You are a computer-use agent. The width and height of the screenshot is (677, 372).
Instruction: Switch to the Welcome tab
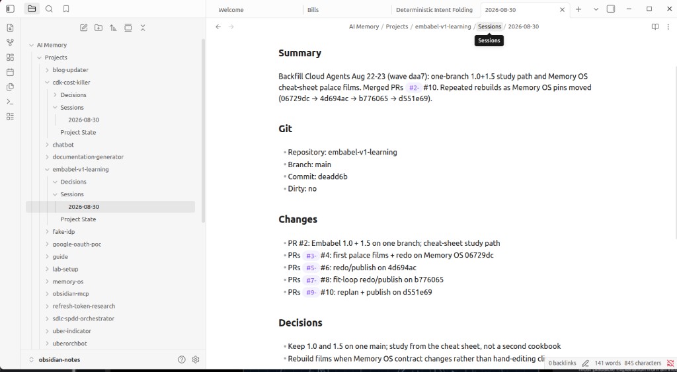tap(231, 9)
